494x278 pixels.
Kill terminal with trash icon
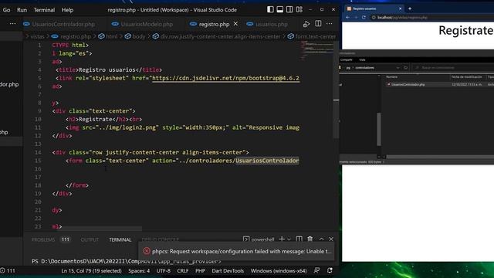[x=310, y=239]
